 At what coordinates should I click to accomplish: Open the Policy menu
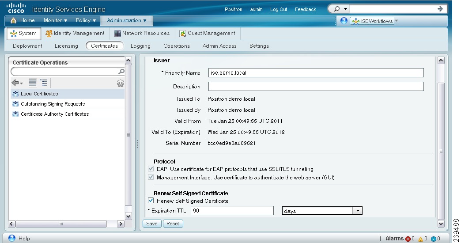[x=86, y=21]
